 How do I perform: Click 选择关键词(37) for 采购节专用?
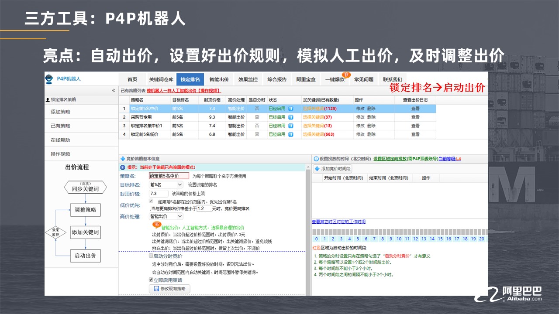[x=317, y=117]
